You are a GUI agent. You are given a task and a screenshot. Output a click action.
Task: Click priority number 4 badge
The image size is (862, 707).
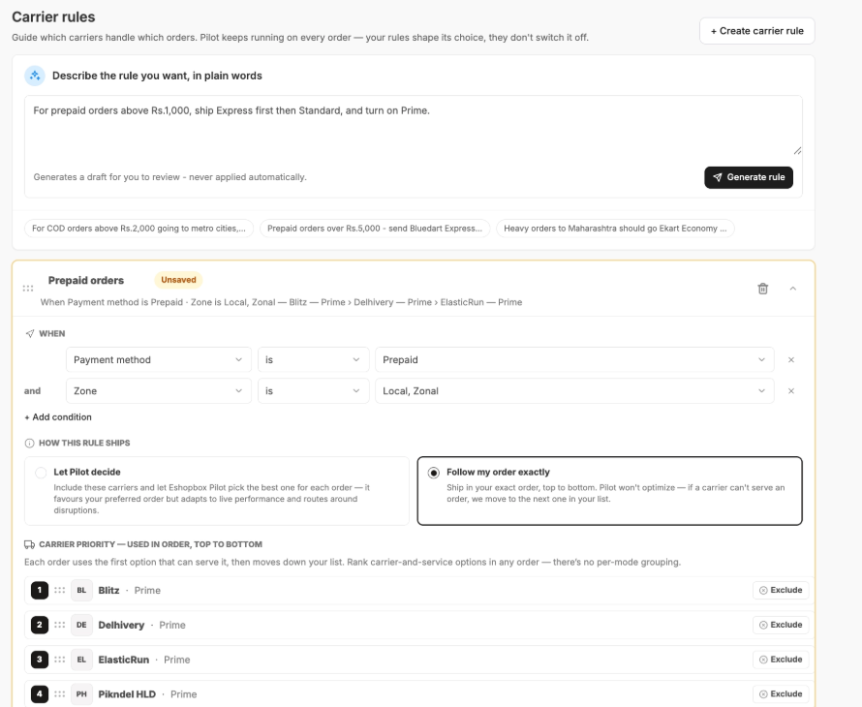click(x=40, y=694)
